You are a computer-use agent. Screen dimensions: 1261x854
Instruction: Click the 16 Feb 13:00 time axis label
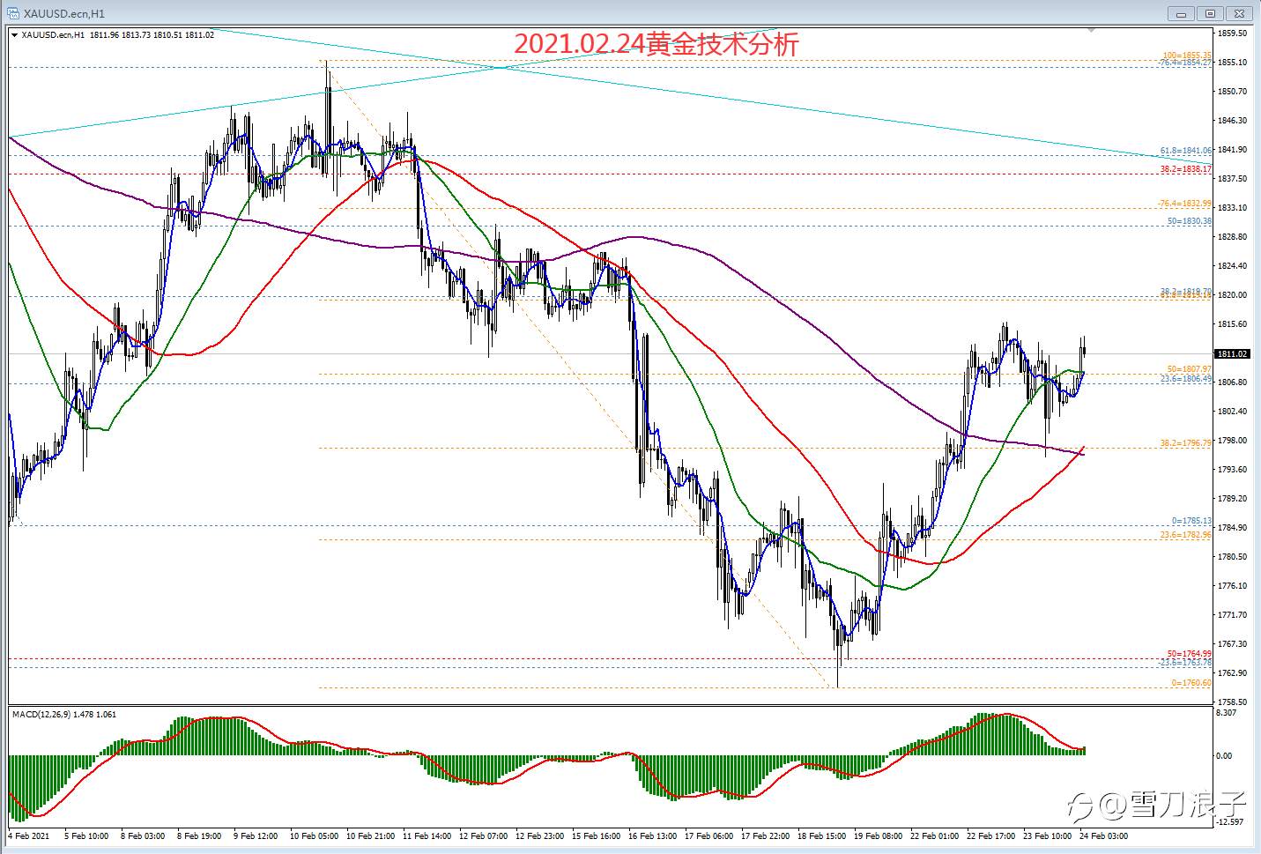click(653, 835)
